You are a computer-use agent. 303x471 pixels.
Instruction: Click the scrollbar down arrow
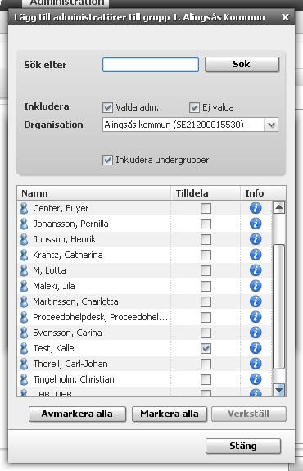point(279,390)
